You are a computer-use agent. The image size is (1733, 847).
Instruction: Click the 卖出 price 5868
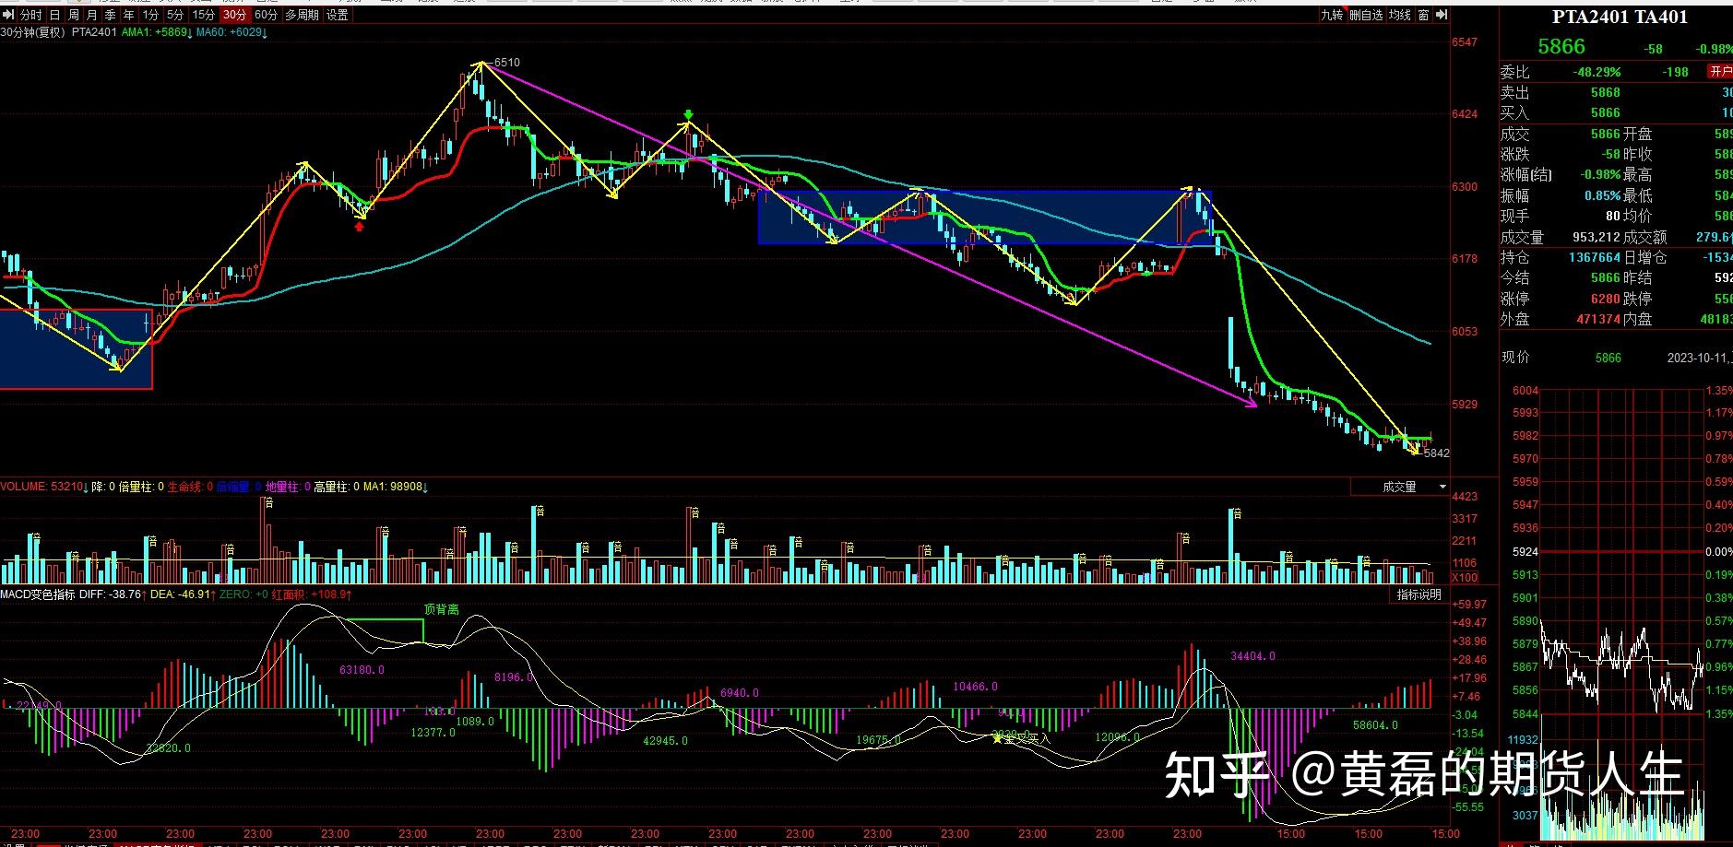coord(1605,92)
